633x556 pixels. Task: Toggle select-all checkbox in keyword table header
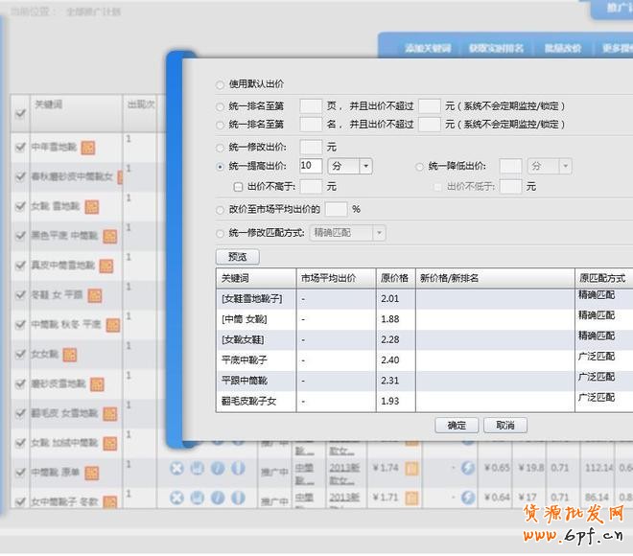coord(21,114)
